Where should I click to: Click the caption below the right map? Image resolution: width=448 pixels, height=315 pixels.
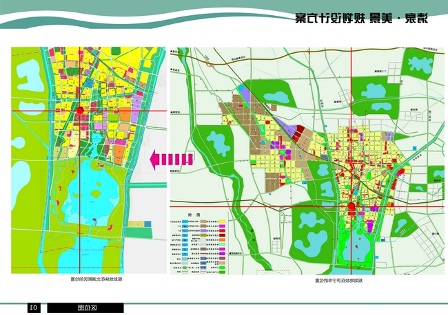[340, 280]
